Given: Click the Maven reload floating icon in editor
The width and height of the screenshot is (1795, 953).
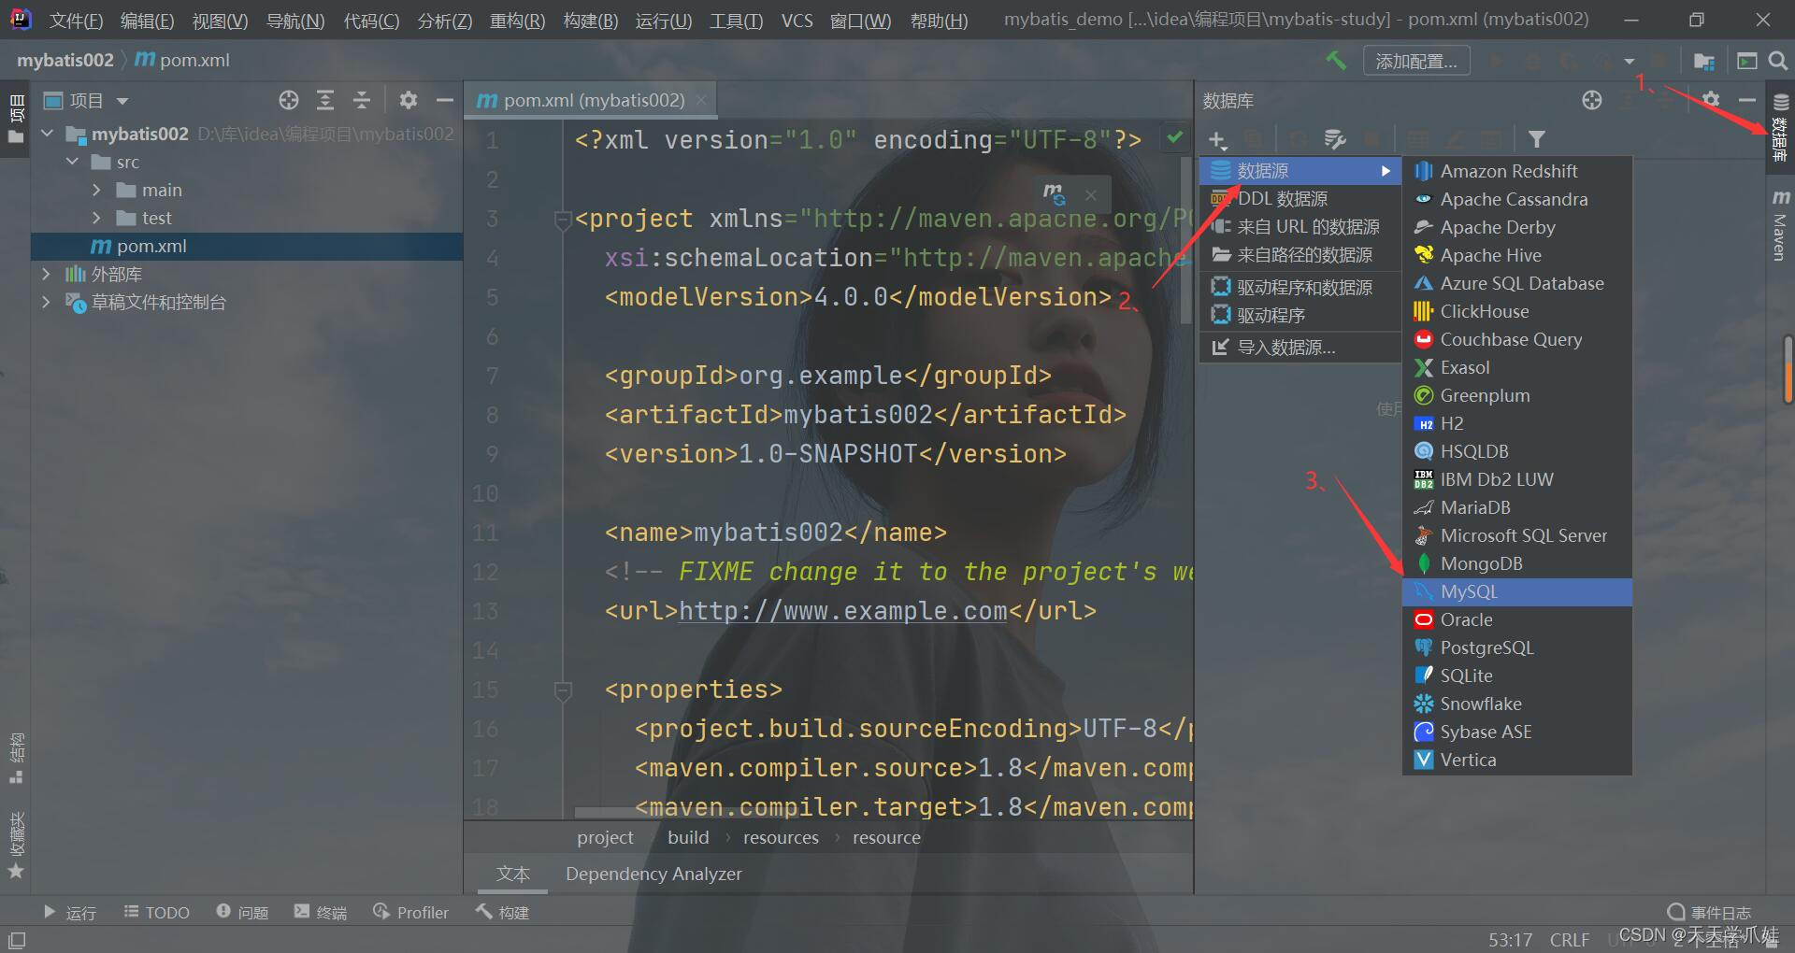Looking at the screenshot, I should coord(1054,194).
